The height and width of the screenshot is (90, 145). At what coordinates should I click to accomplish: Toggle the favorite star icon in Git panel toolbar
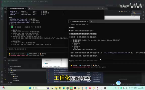pos(5,79)
